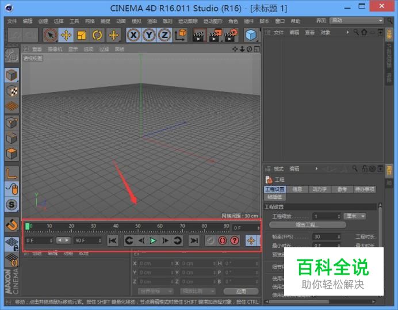
Task: Open the 界面 layout dropdown
Action: click(357, 21)
